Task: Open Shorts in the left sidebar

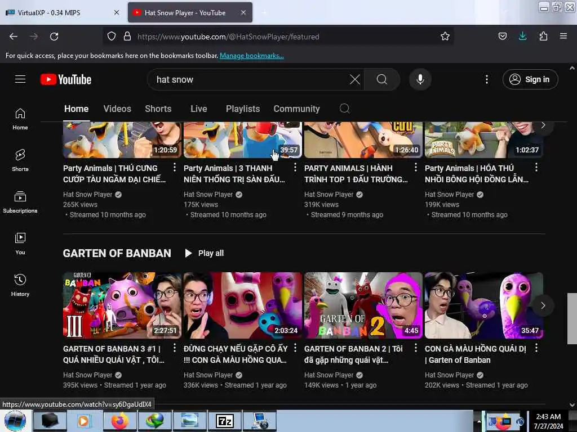Action: [x=20, y=160]
